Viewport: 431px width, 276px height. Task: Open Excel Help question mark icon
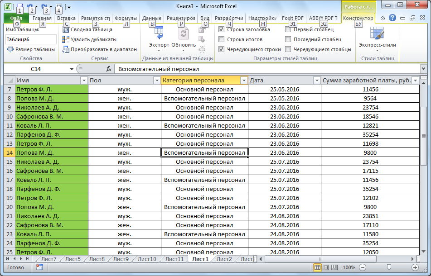pos(392,18)
